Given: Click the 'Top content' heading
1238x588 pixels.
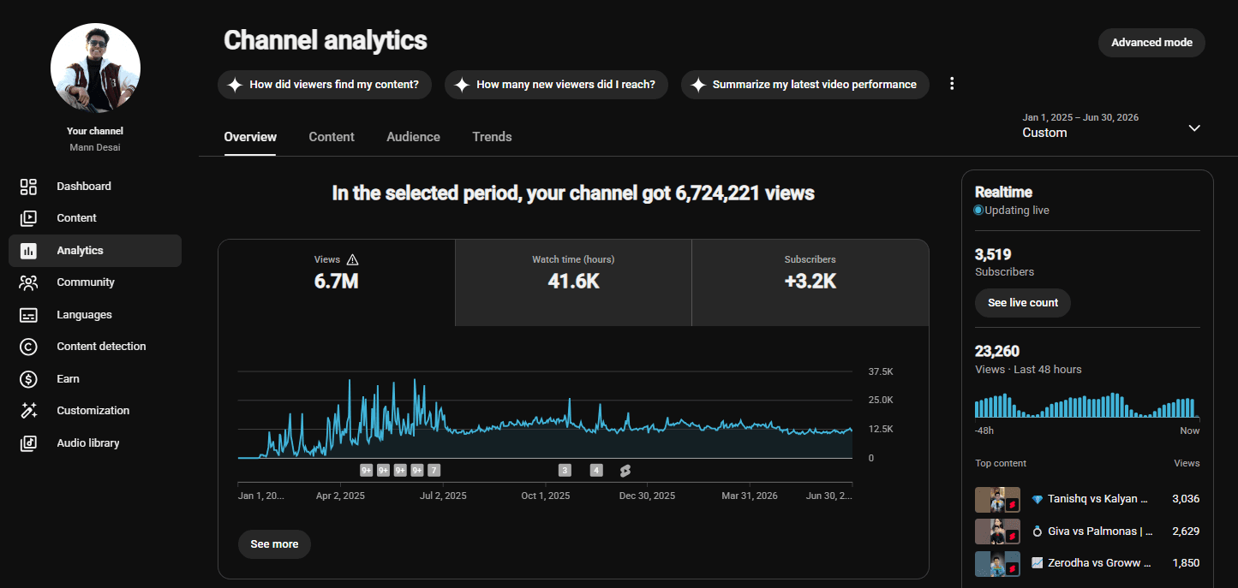Looking at the screenshot, I should pyautogui.click(x=1001, y=463).
